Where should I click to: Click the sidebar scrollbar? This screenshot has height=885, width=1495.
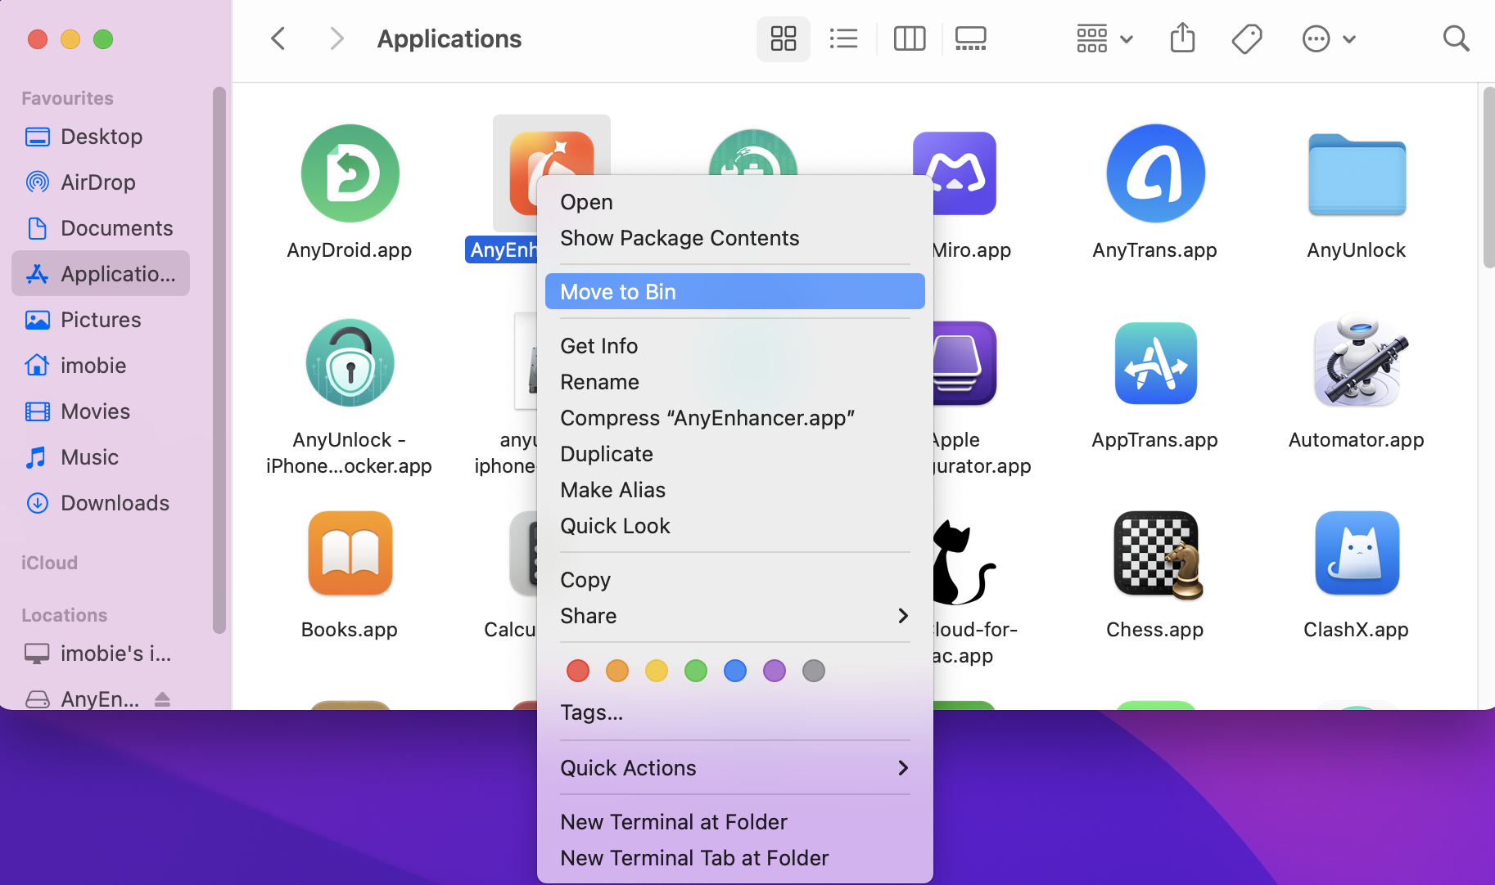(x=219, y=360)
